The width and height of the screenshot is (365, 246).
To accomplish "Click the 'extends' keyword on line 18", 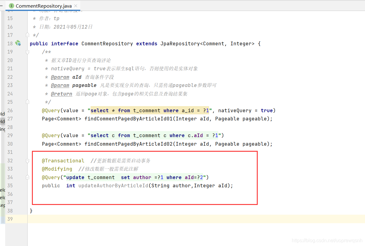I will point(146,43).
